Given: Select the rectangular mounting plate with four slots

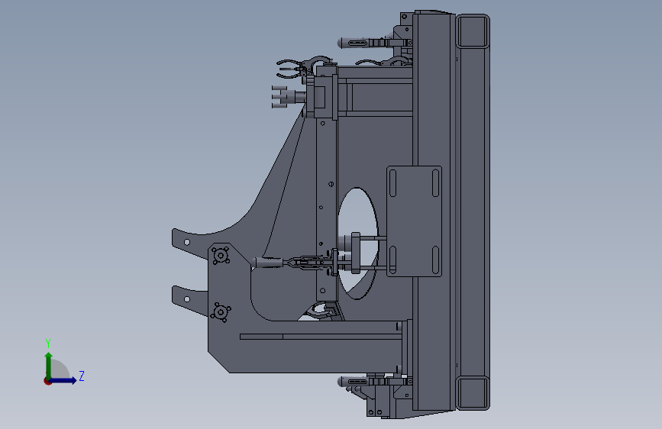Looking at the screenshot, I should pyautogui.click(x=414, y=221).
